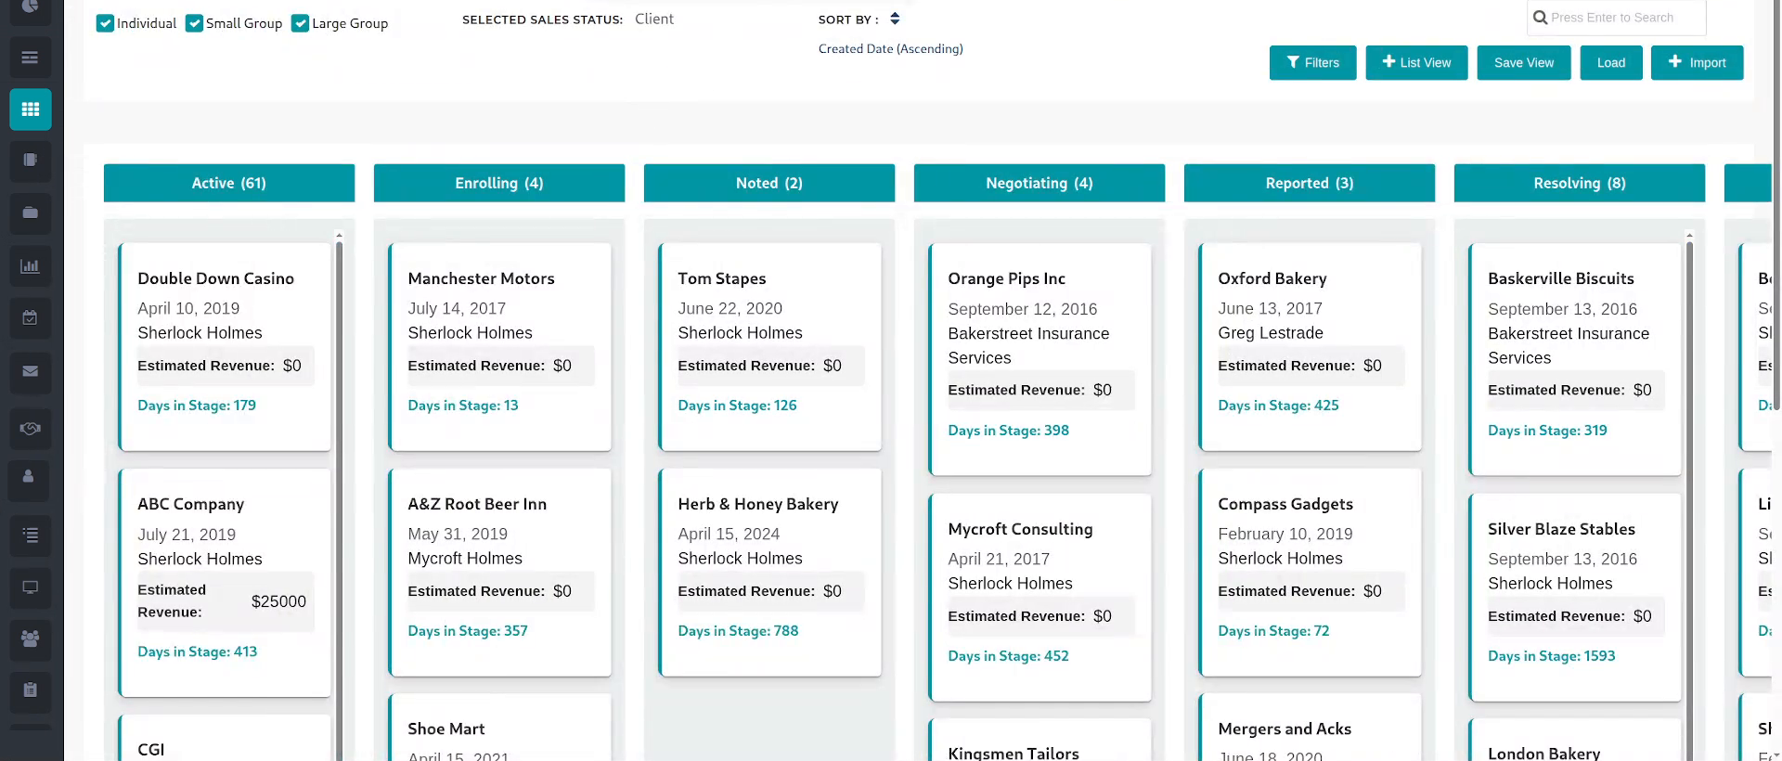Open the notebook icon in sidebar
This screenshot has height=761, width=1782.
pos(30,160)
